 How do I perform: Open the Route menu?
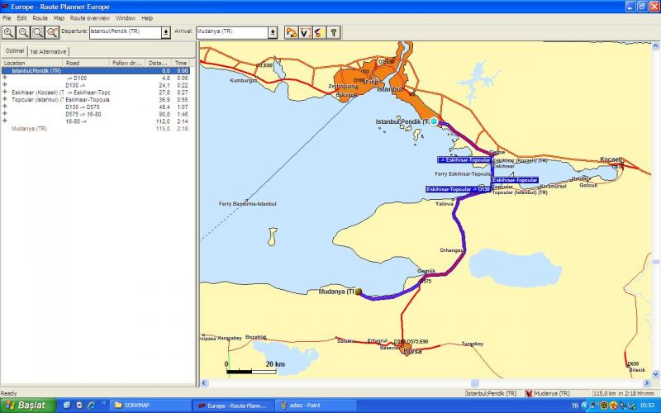(x=40, y=18)
